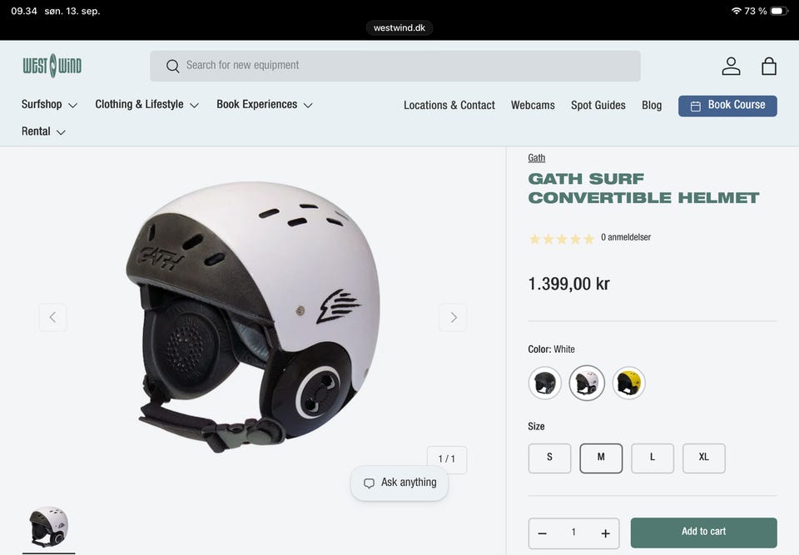Open Locations & Contact page
The width and height of the screenshot is (799, 555).
coord(449,106)
